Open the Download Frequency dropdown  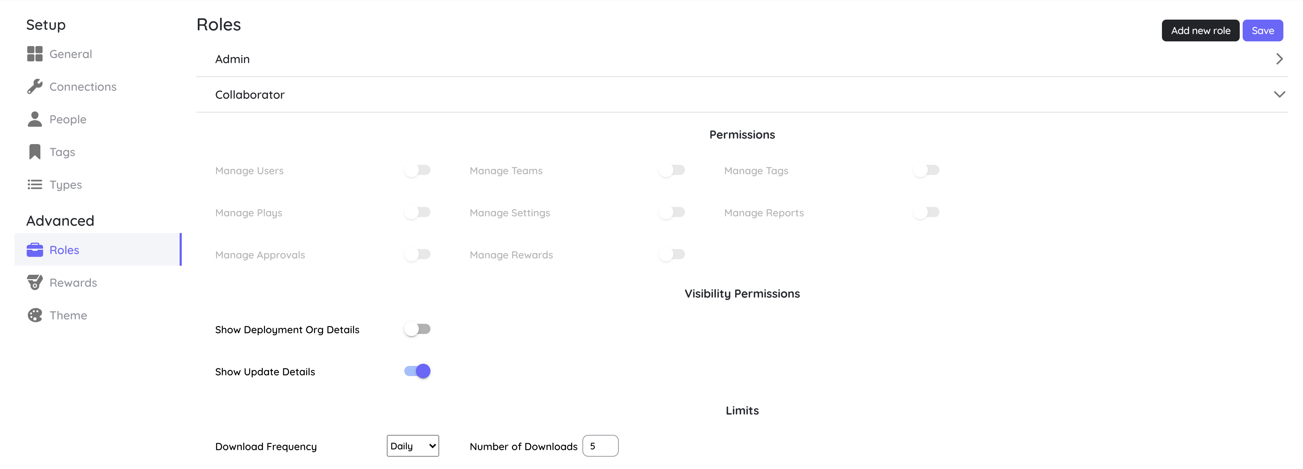click(x=412, y=446)
